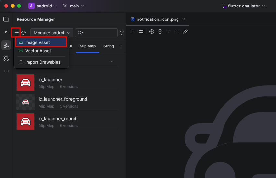
Task: Show more resource type tabs
Action: click(x=121, y=46)
